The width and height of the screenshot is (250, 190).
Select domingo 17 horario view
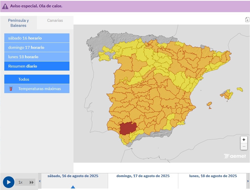(37, 48)
